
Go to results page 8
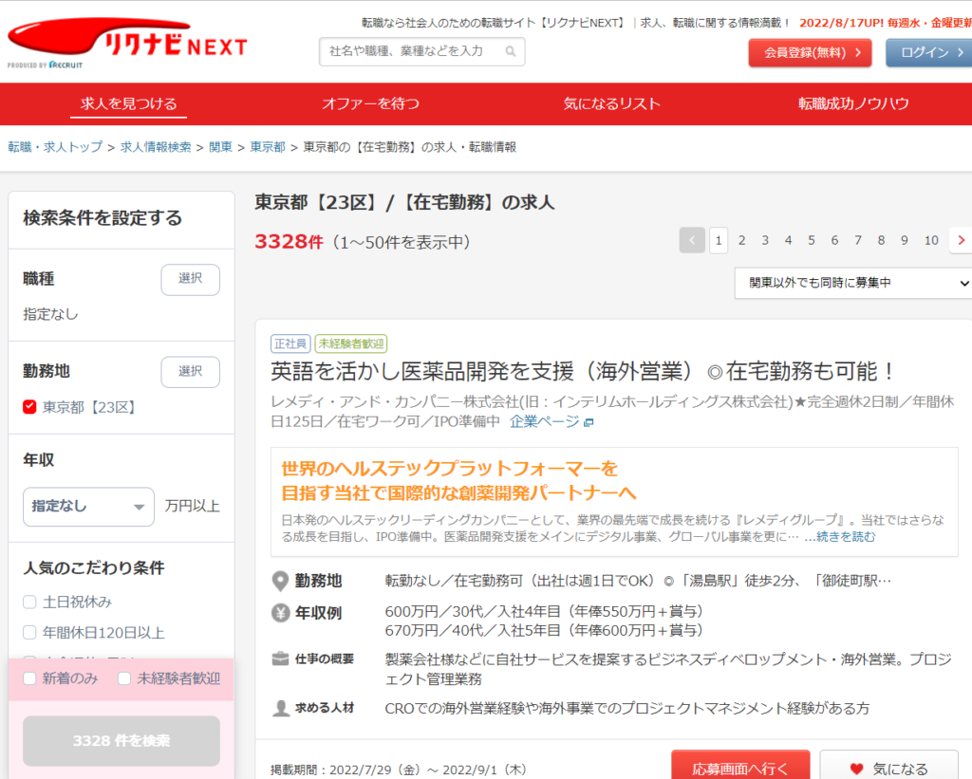(881, 240)
